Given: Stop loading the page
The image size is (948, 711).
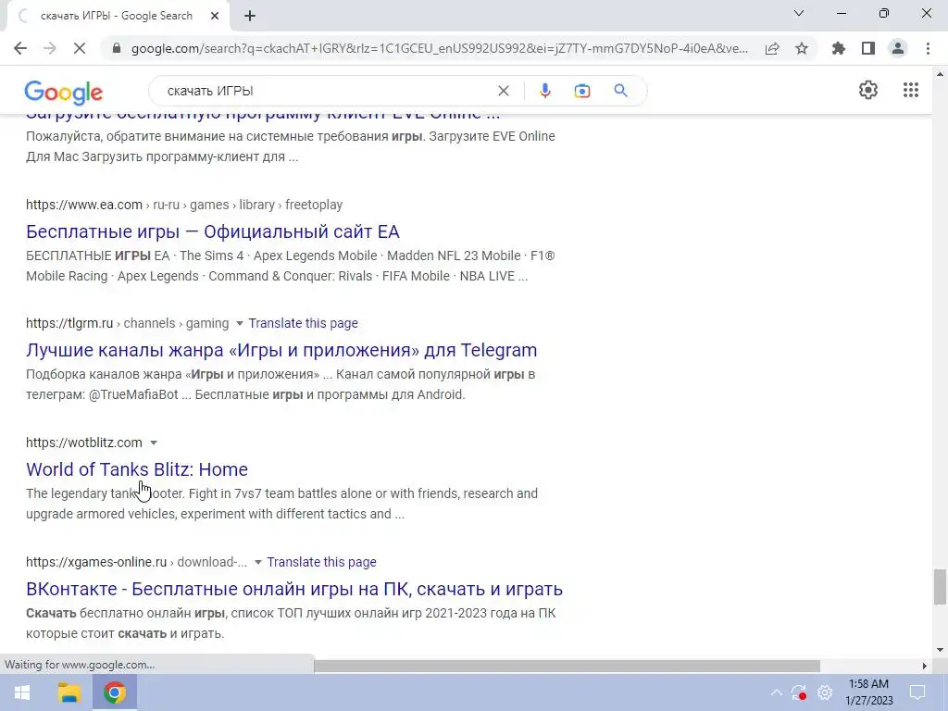Looking at the screenshot, I should click(80, 48).
